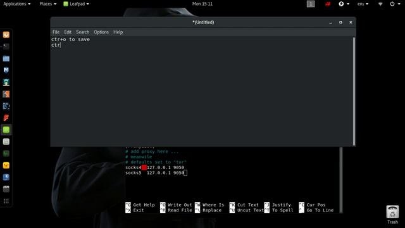Click the Leafpad vertical scrollbar
Image resolution: width=405 pixels, height=228 pixels.
(354, 91)
